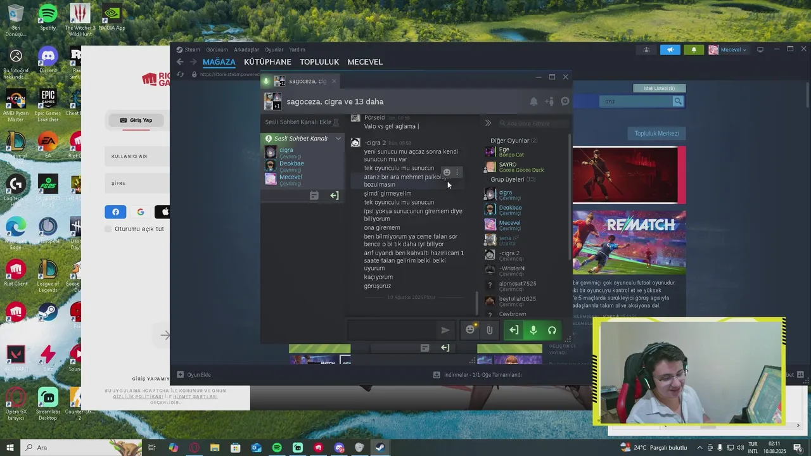811x456 pixels.
Task: Click the ŞİFRE password field
Action: [x=136, y=184]
